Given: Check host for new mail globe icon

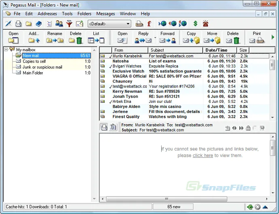Looking at the screenshot, I should (162, 23).
